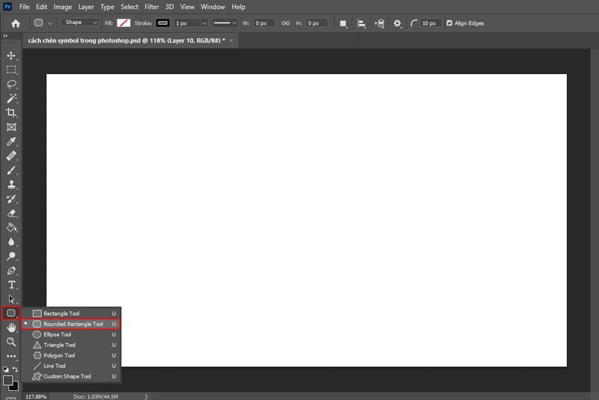Viewport: 599px width, 400px height.
Task: Open the Shape tool mode dropdown
Action: click(81, 23)
